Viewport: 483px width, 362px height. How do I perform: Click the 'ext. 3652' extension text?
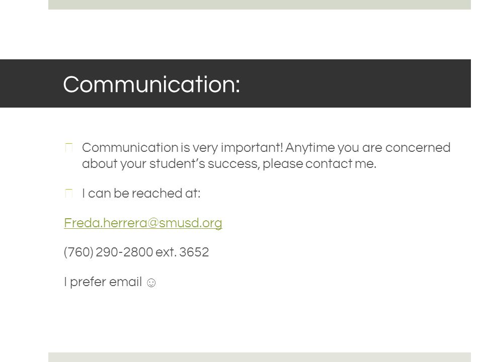click(182, 252)
